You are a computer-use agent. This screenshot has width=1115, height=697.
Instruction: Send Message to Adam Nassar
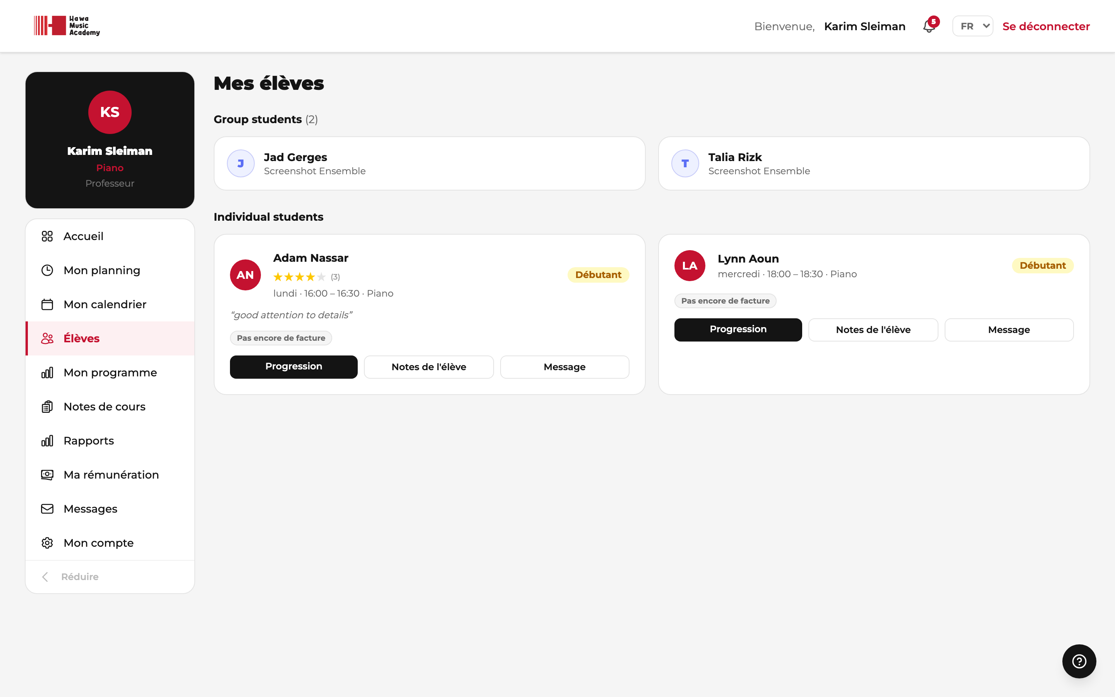coord(564,367)
